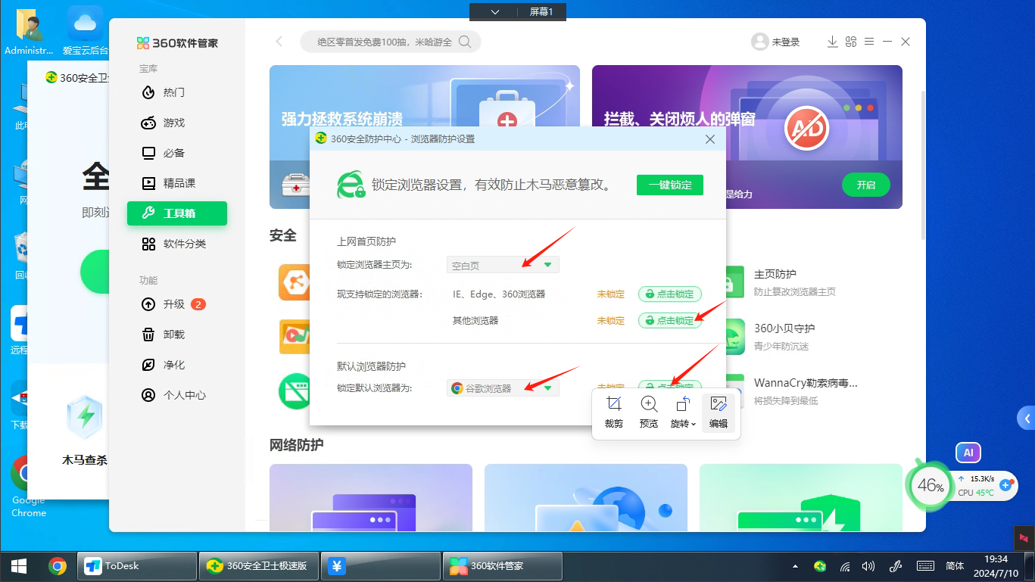Image resolution: width=1035 pixels, height=582 pixels.
Task: Switch to 360安全卫士极速版 taskbar button
Action: [x=258, y=565]
